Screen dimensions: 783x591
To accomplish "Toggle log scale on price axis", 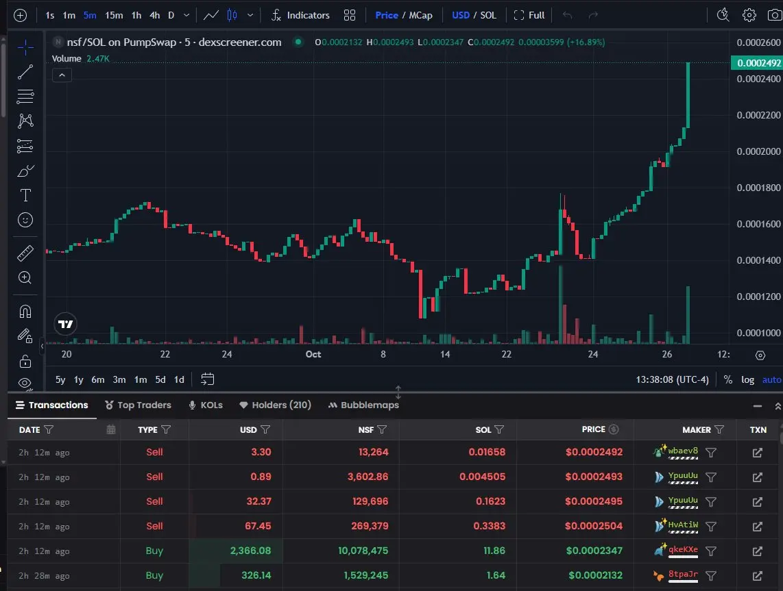I will pyautogui.click(x=747, y=379).
